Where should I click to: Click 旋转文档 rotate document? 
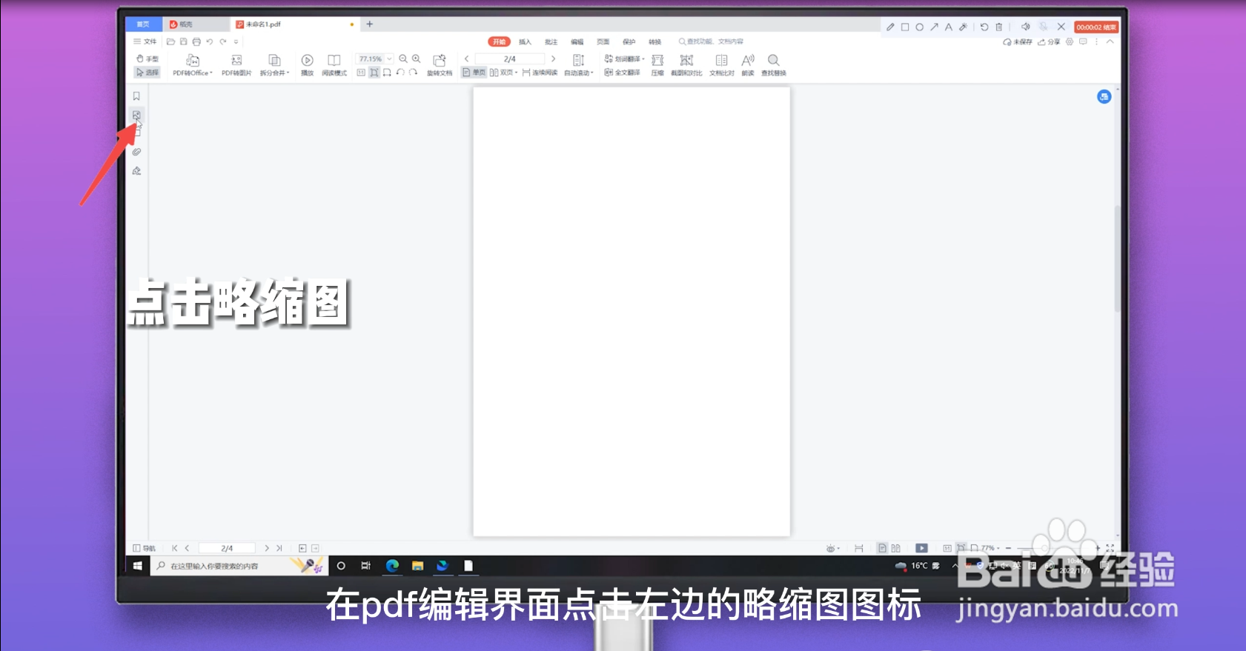click(x=440, y=65)
